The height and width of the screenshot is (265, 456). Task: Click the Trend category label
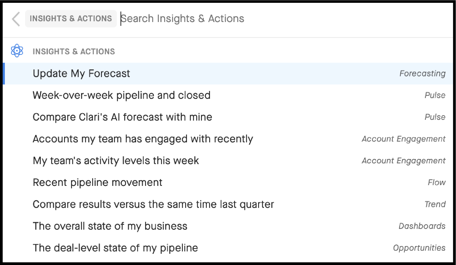pyautogui.click(x=435, y=204)
